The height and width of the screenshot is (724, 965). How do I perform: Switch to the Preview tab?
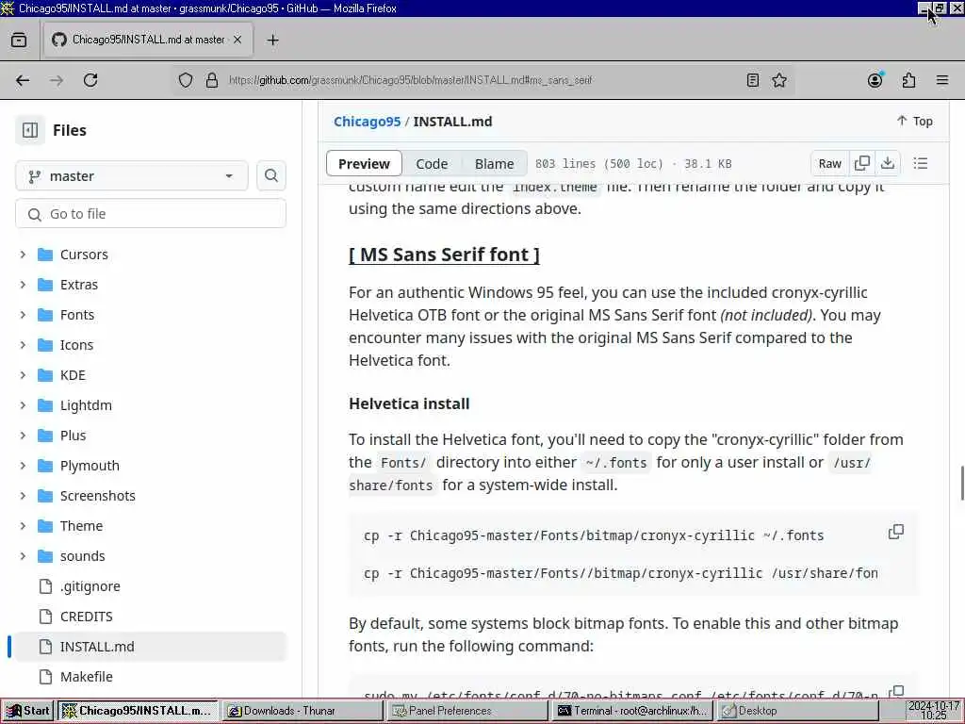pyautogui.click(x=365, y=164)
